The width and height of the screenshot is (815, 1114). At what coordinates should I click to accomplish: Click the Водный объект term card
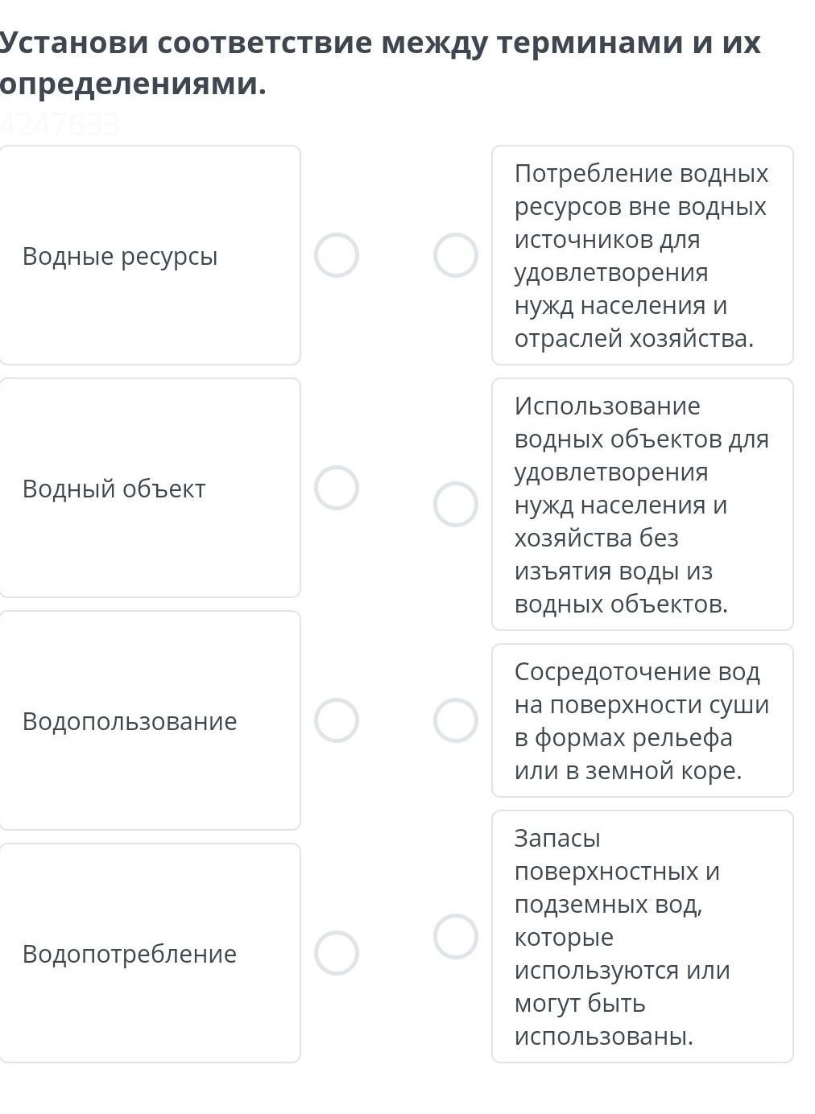click(x=150, y=488)
